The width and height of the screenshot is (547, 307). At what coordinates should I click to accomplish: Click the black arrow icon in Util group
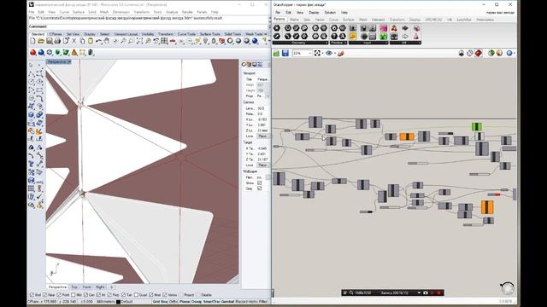coord(405,28)
